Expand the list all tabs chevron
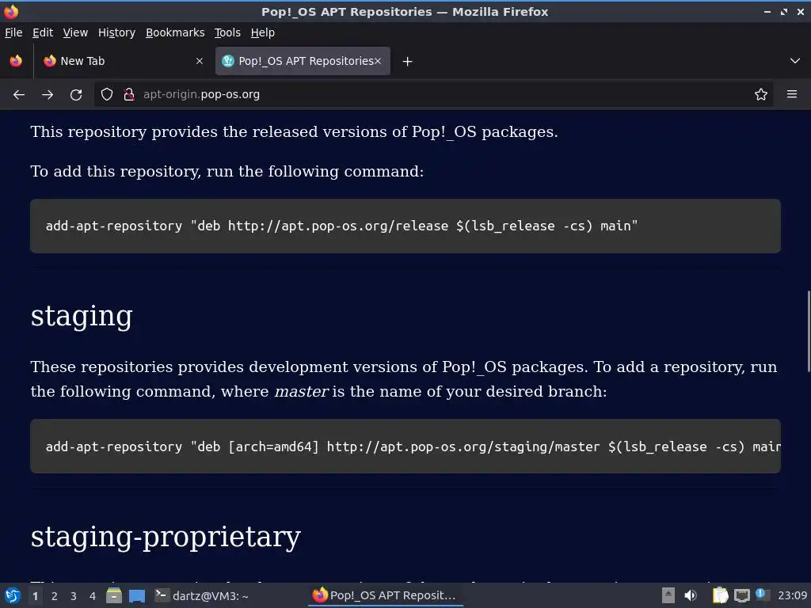The image size is (811, 608). pyautogui.click(x=795, y=61)
